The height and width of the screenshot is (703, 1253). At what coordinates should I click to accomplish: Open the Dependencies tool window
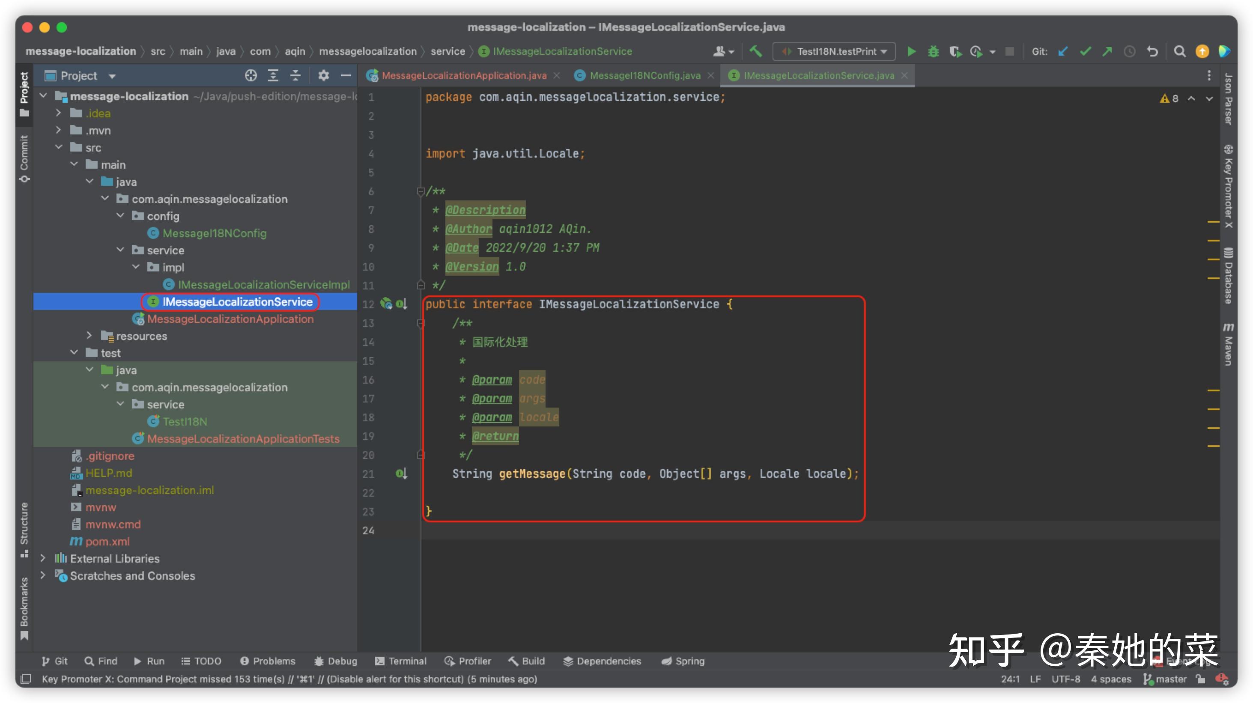602,661
